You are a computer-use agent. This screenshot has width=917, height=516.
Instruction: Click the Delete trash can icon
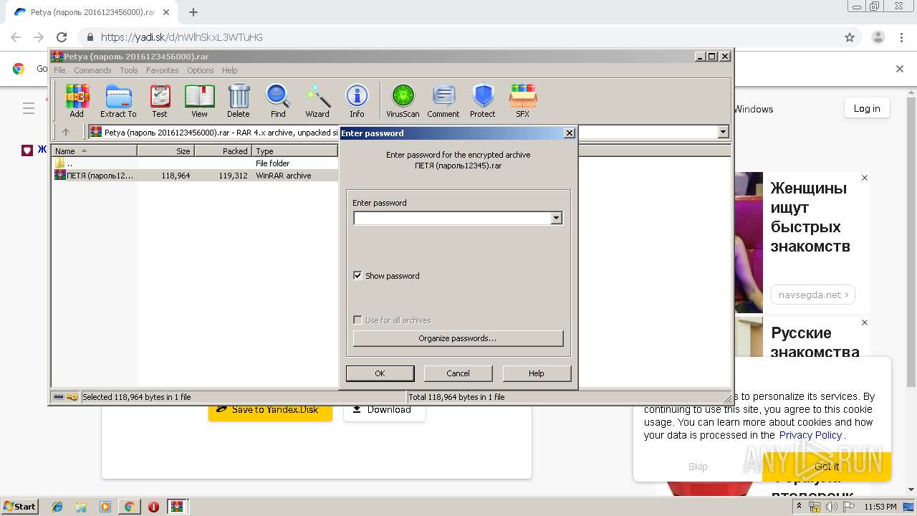tap(239, 100)
